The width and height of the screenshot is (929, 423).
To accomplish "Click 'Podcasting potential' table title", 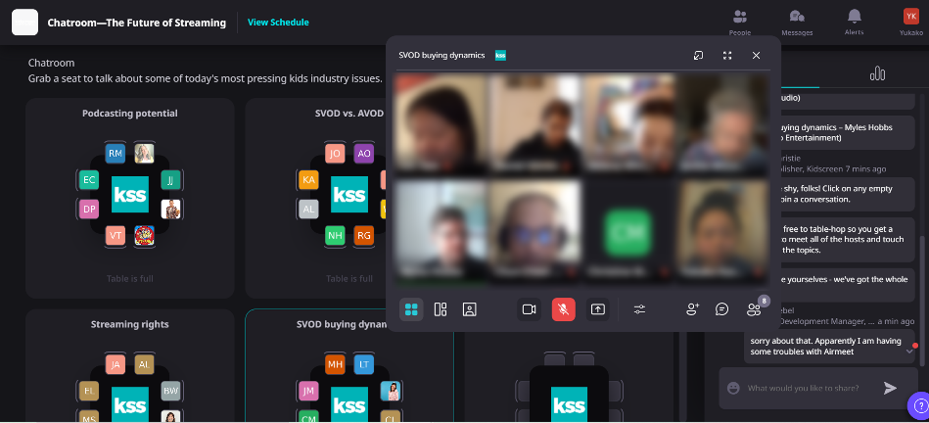I will (130, 114).
